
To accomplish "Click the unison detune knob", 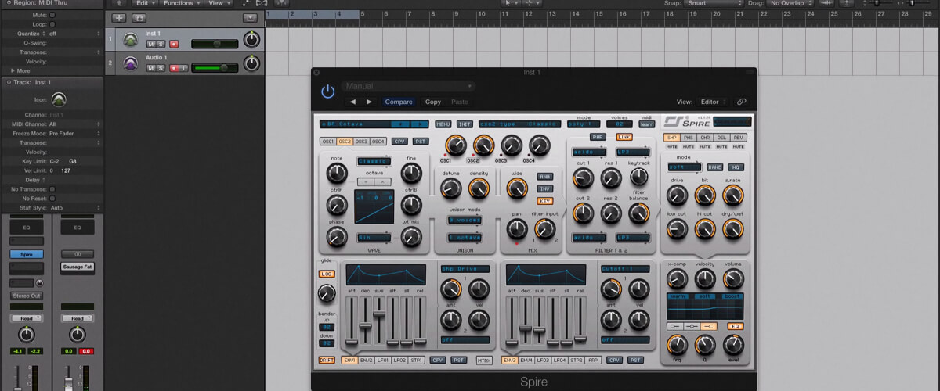I will tap(450, 188).
